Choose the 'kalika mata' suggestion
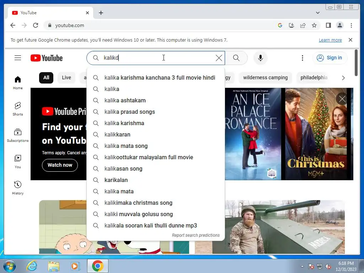Viewport: 364px width, 273px height. pyautogui.click(x=156, y=191)
